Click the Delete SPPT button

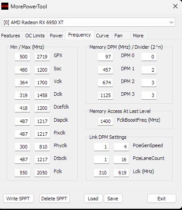(54, 199)
